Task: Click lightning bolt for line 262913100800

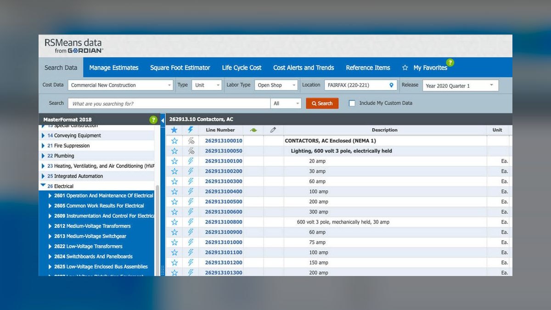Action: [x=191, y=222]
